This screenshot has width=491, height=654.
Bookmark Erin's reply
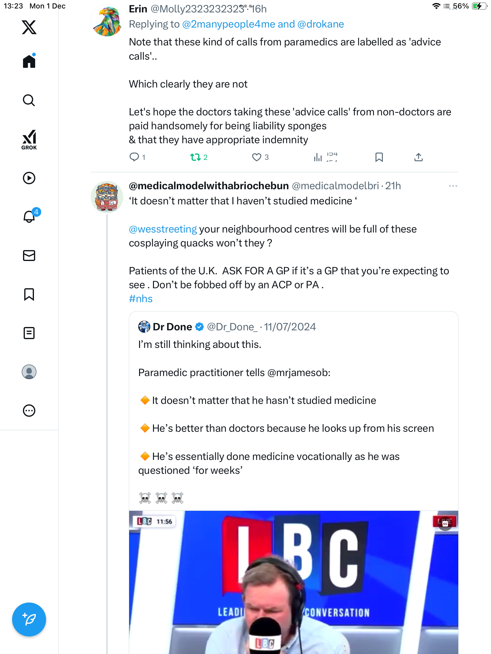click(x=379, y=157)
